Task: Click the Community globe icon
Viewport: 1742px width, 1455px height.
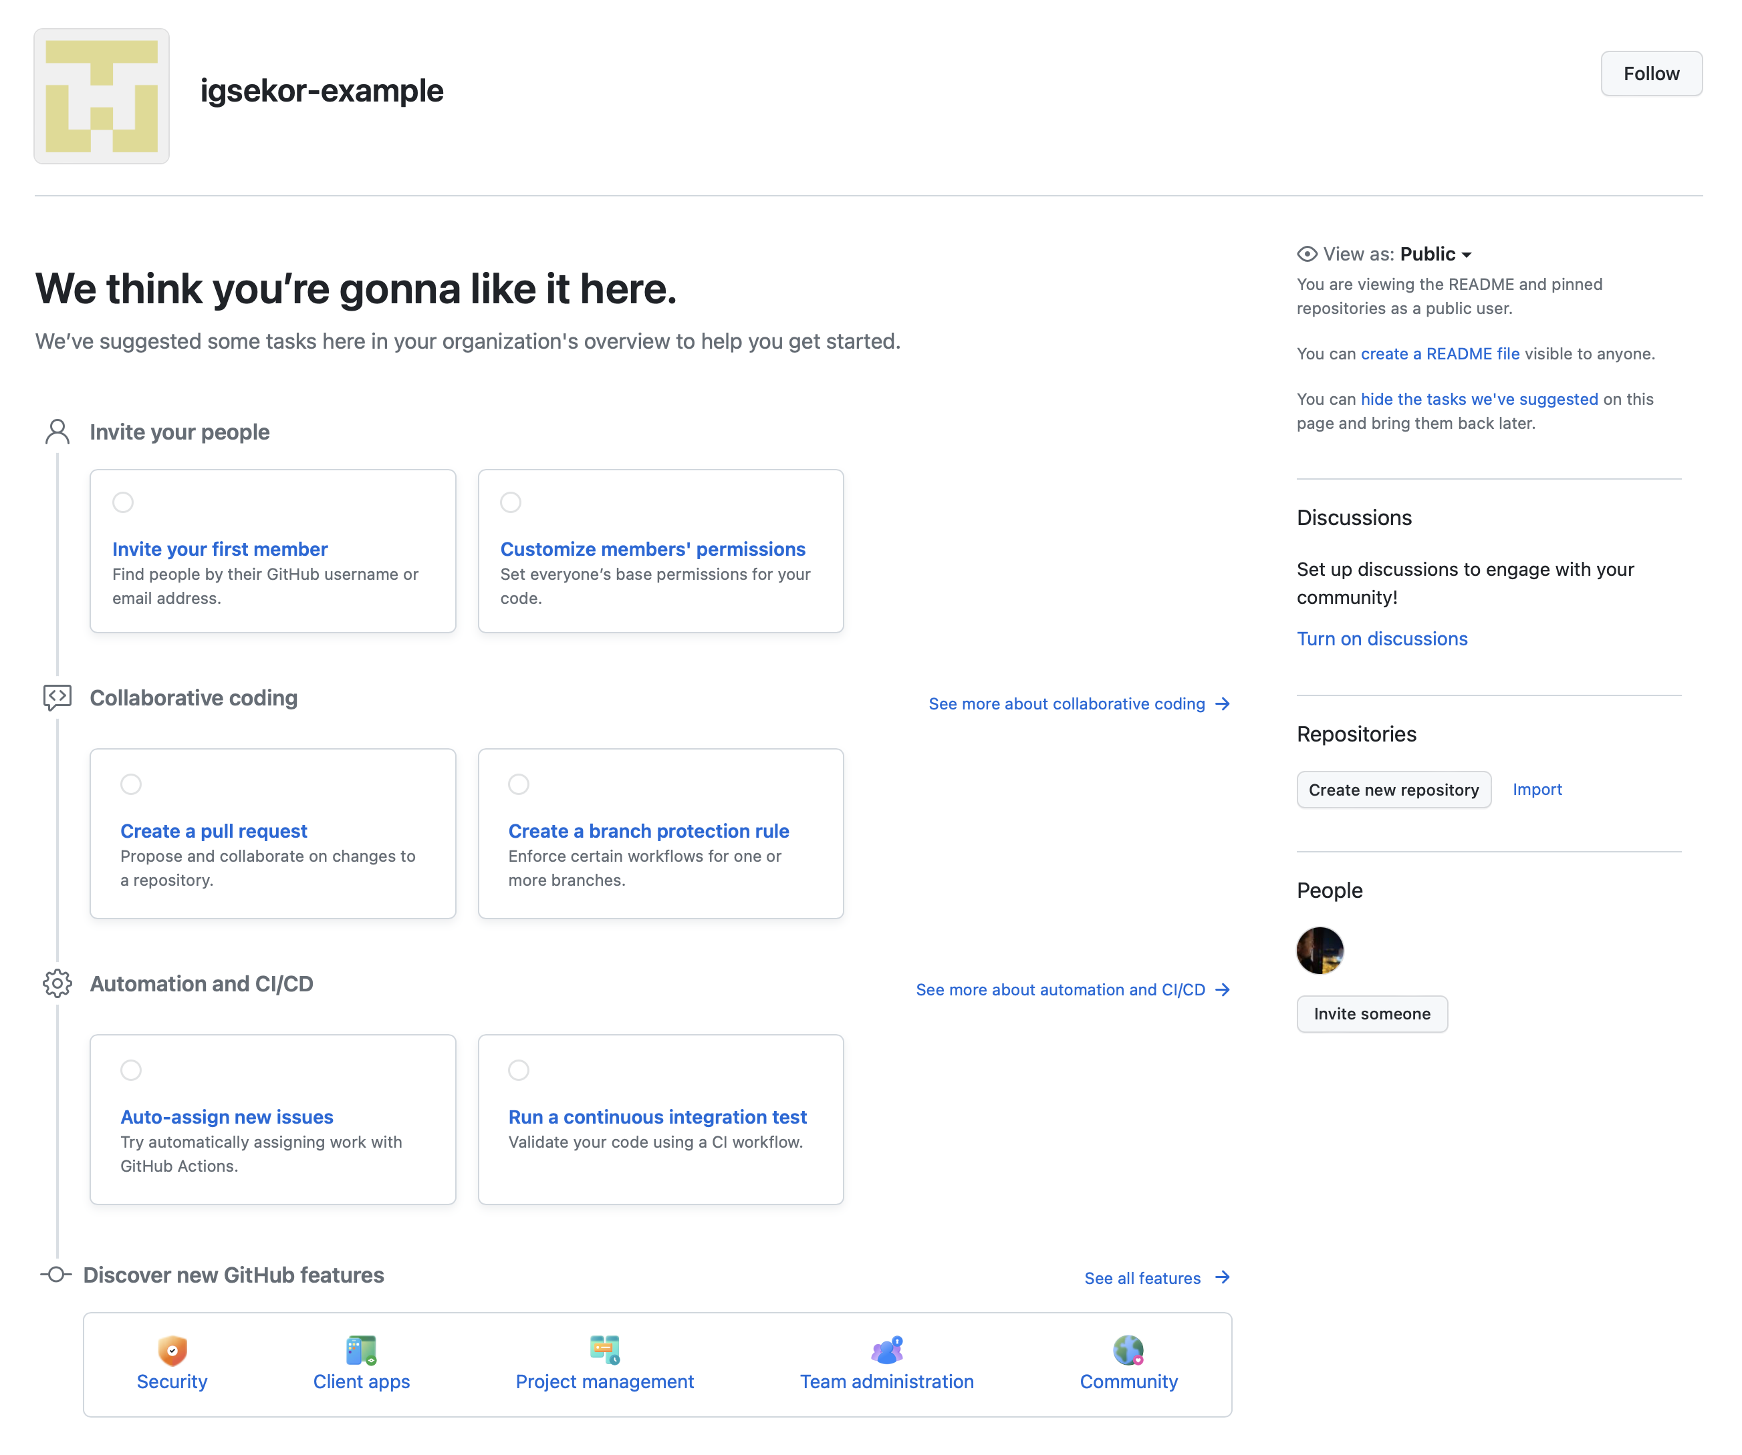Action: point(1129,1349)
